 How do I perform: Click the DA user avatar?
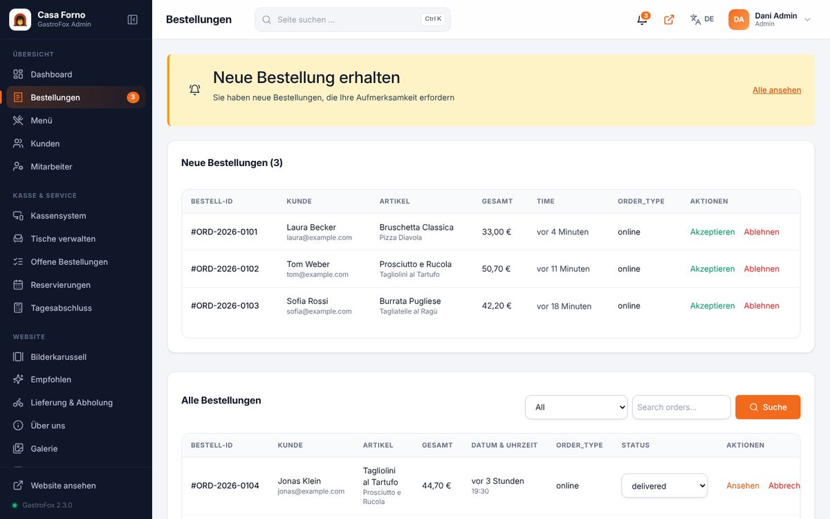pyautogui.click(x=739, y=19)
